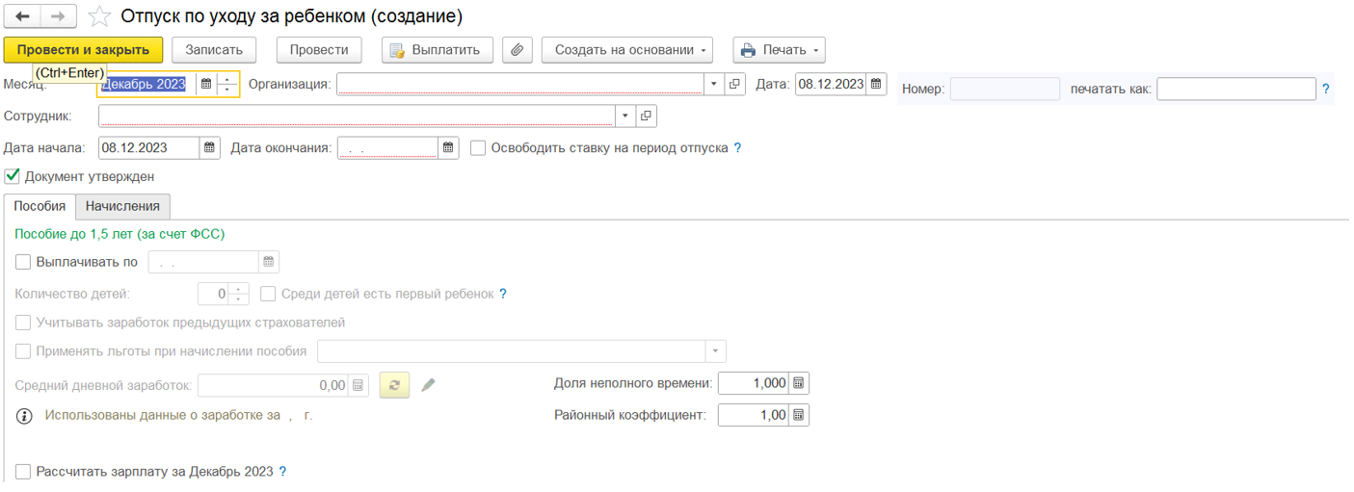Select the Пособия tab
Screen dimensions: 1354x492
(40, 206)
